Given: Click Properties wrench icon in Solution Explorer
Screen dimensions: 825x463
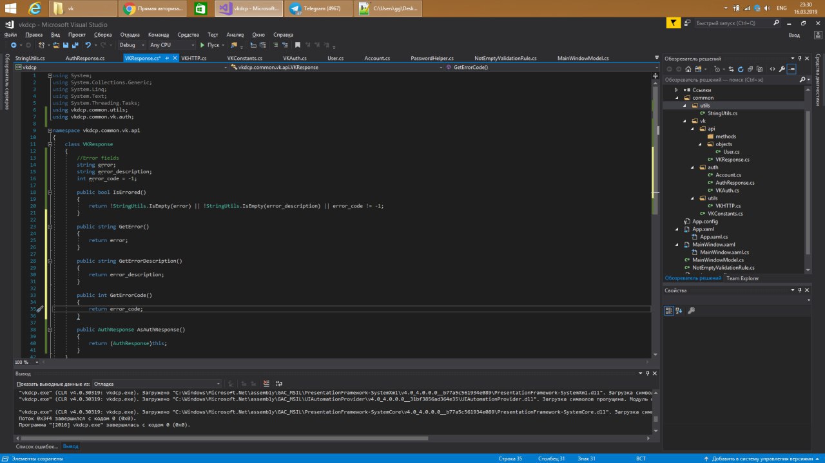Looking at the screenshot, I should pos(782,69).
